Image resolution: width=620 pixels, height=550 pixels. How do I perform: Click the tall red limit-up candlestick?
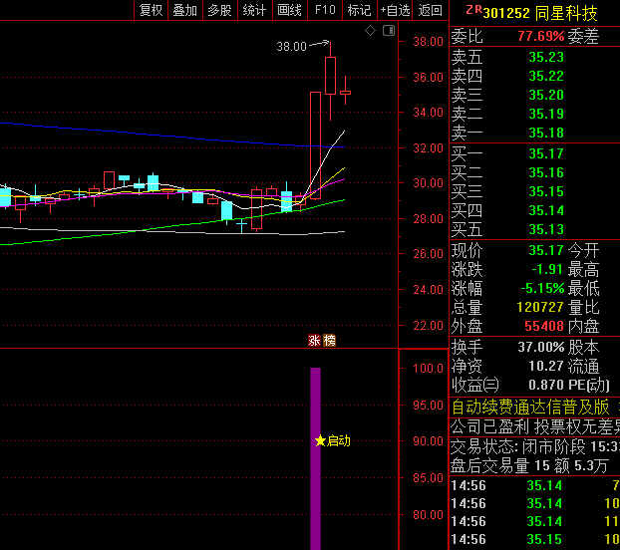click(315, 145)
